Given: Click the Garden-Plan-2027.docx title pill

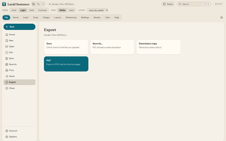Looking at the screenshot, I should (62, 4).
